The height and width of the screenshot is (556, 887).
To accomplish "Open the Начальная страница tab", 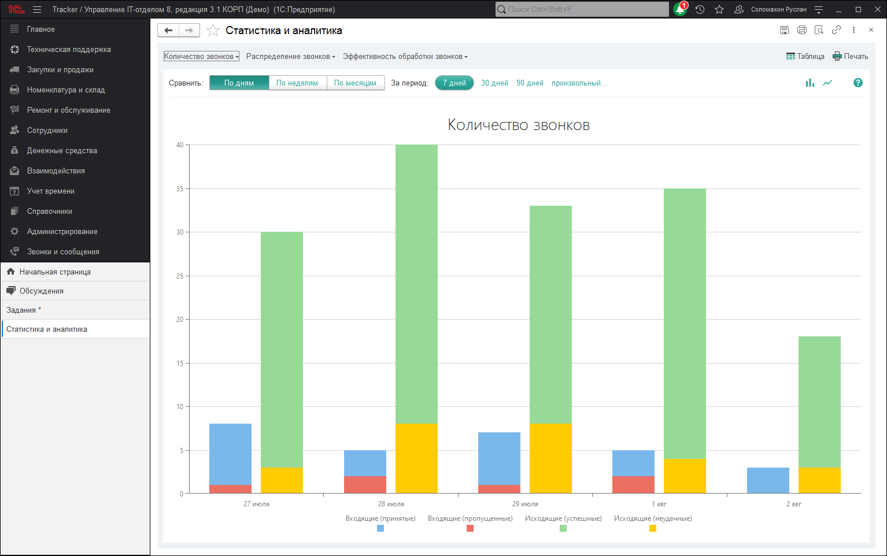I will [55, 272].
